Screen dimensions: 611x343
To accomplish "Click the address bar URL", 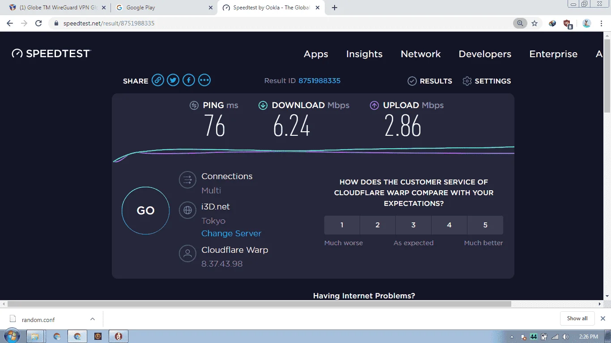I will [x=108, y=23].
